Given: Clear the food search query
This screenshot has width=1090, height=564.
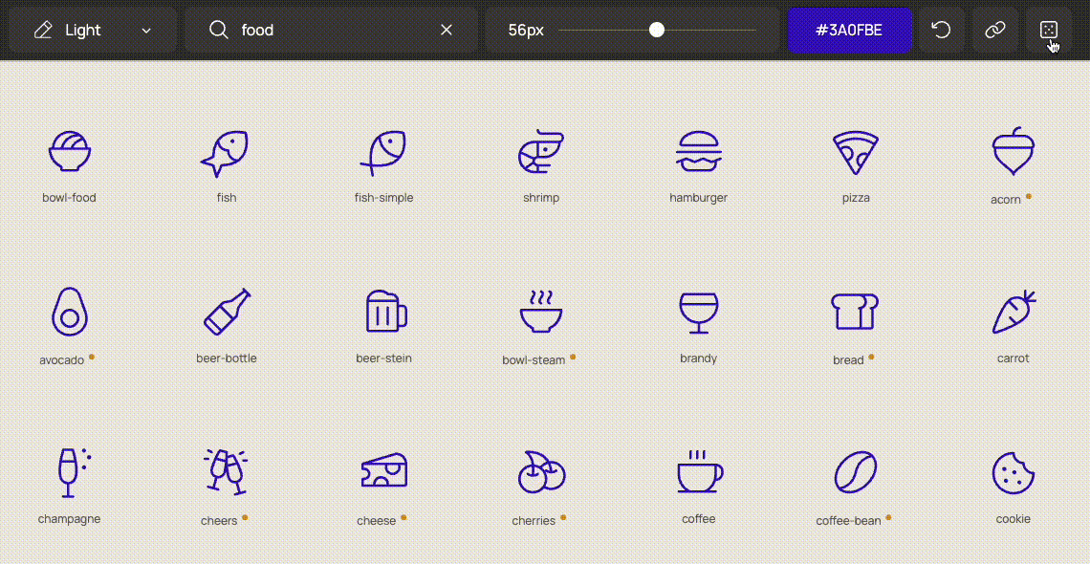Looking at the screenshot, I should 447,31.
